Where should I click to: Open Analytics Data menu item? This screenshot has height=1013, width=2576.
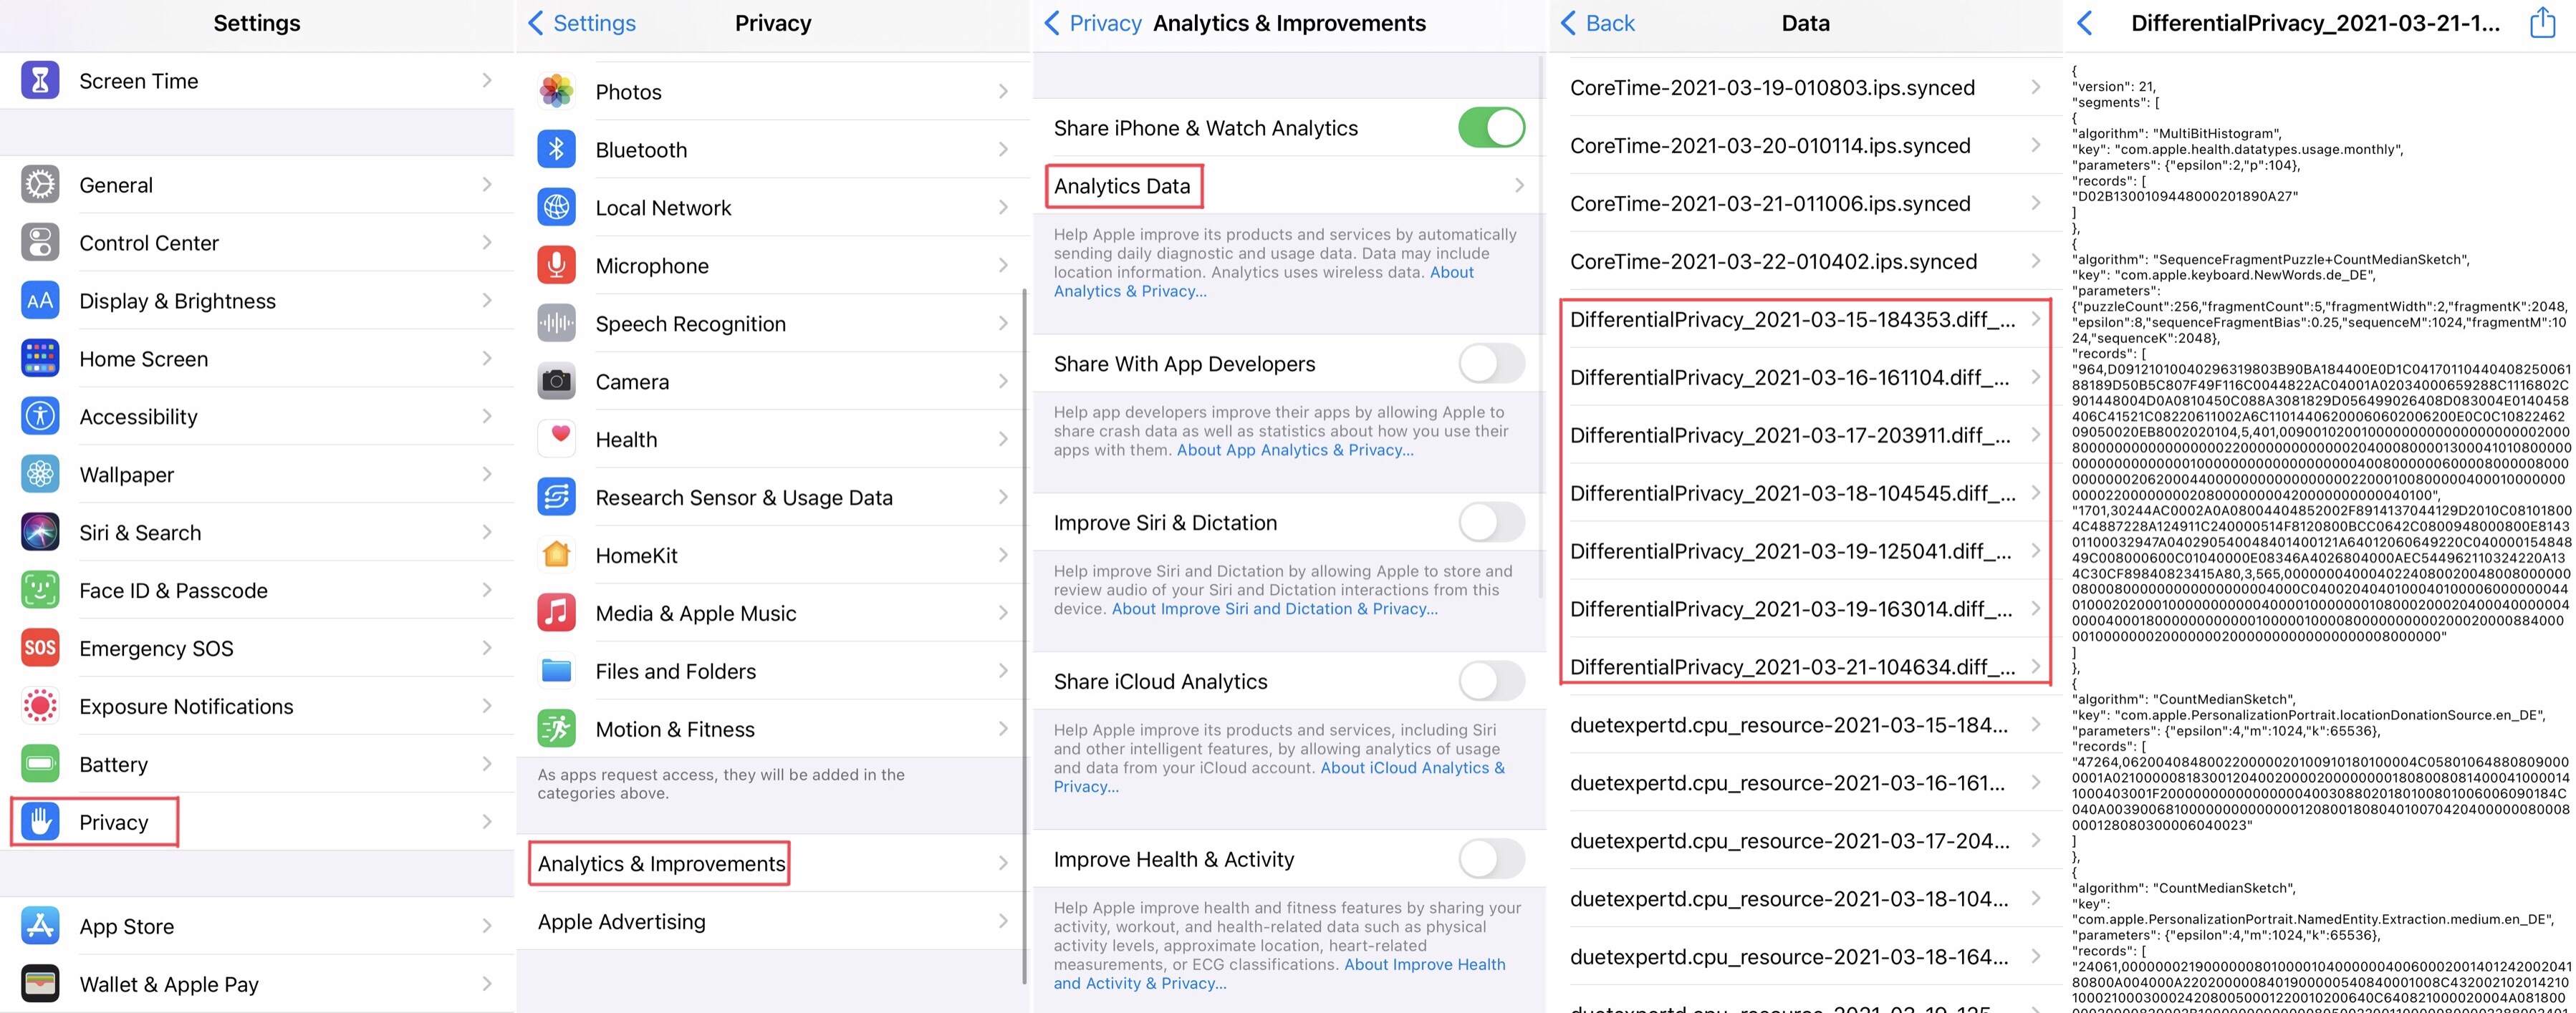click(1289, 186)
